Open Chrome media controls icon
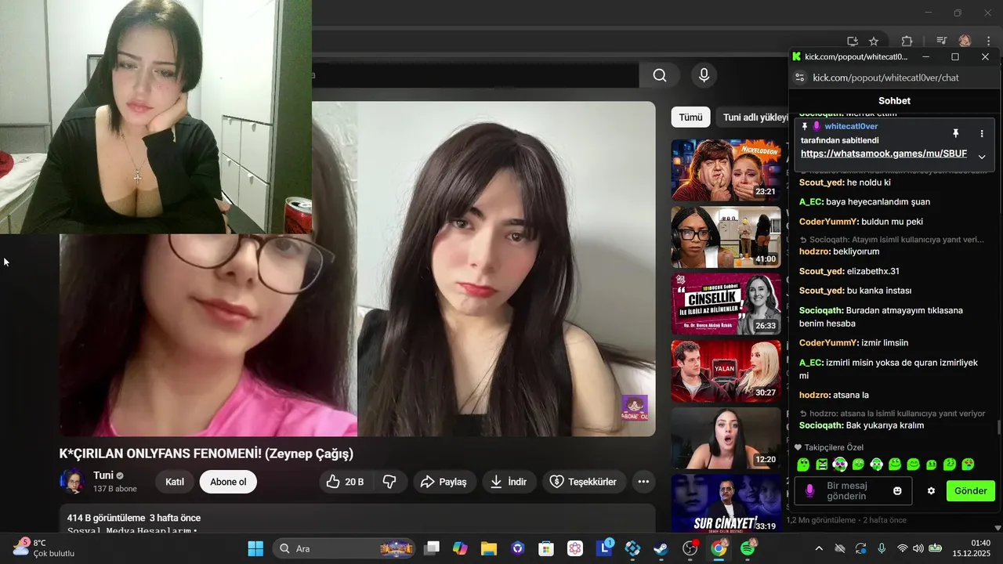The image size is (1003, 564). click(x=942, y=42)
